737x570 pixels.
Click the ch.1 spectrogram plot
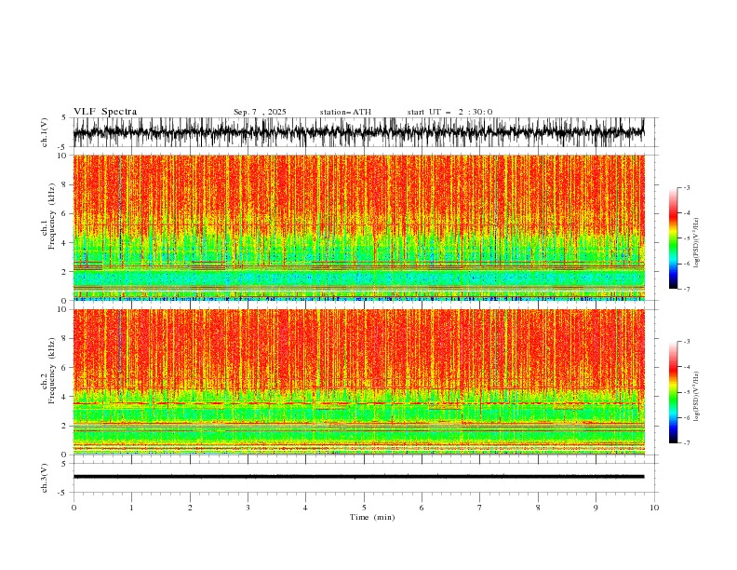pyautogui.click(x=359, y=227)
